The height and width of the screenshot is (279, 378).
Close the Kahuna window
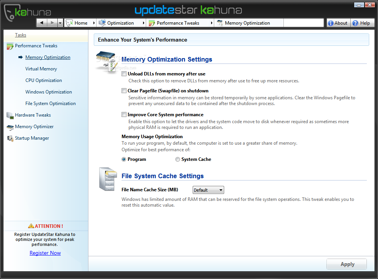click(x=370, y=5)
